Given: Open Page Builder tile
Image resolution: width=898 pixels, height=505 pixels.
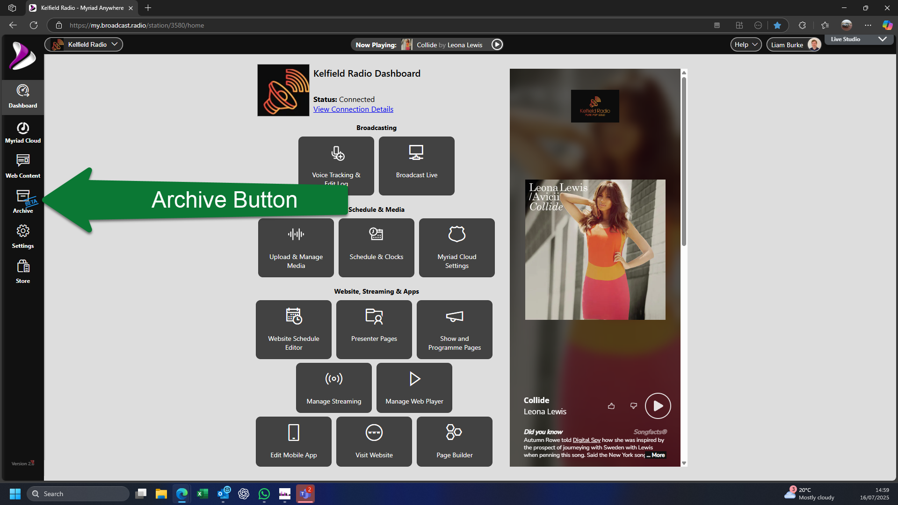Looking at the screenshot, I should point(454,441).
